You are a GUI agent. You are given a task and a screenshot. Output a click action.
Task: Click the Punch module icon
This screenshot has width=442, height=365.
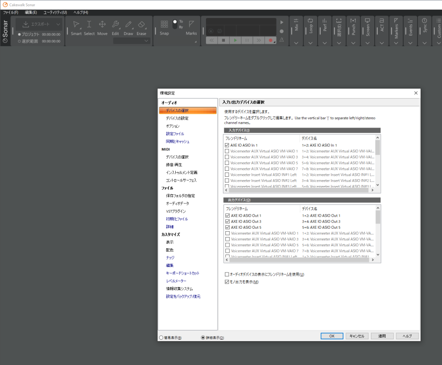click(353, 20)
